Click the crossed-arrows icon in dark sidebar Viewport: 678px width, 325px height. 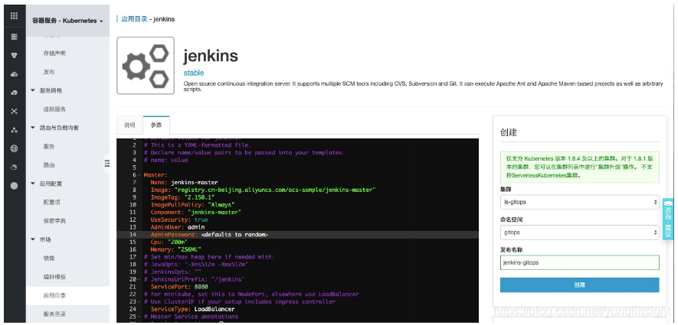click(15, 111)
